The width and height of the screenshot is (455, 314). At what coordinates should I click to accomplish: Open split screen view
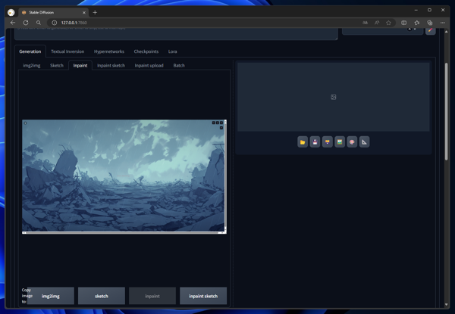(x=403, y=23)
